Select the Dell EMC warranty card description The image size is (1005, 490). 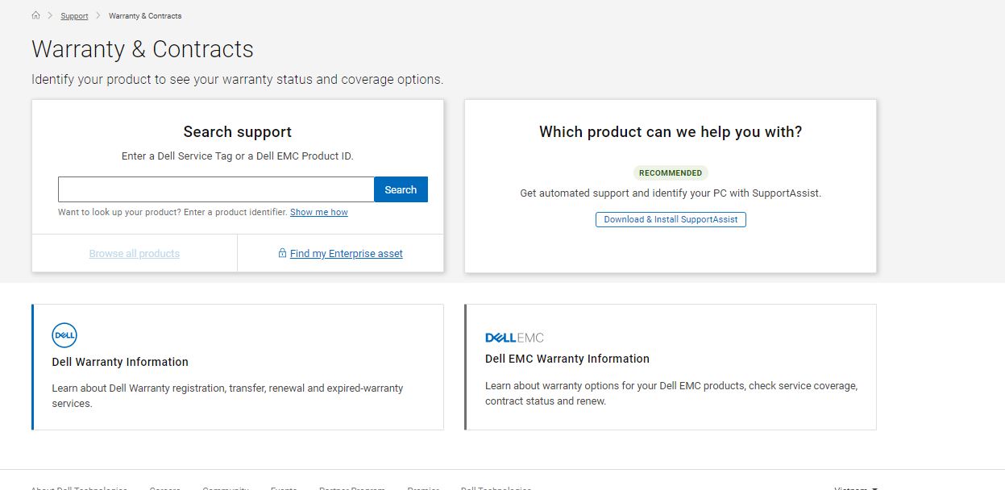[x=671, y=393]
